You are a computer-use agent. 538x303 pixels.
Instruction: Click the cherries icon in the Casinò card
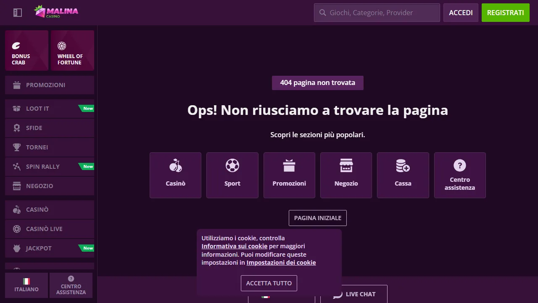tap(176, 165)
